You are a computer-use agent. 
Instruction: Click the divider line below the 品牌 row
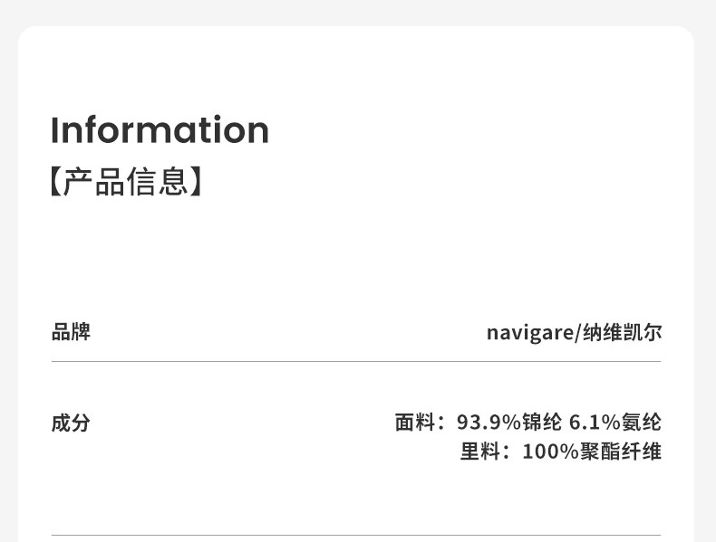click(356, 362)
